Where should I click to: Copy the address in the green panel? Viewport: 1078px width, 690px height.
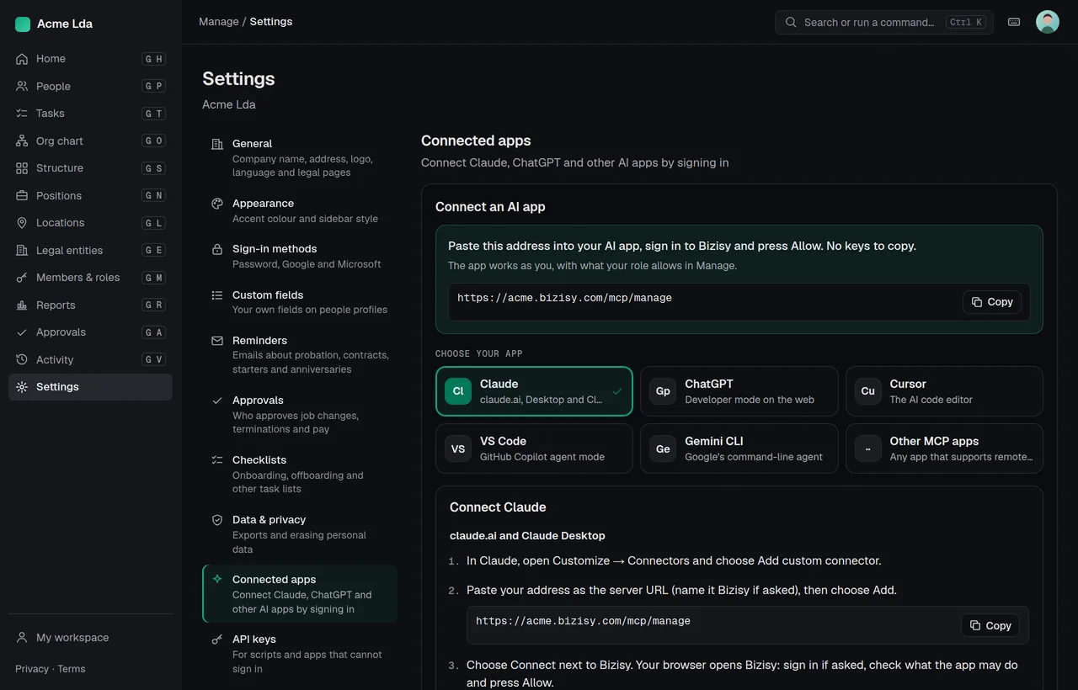tap(992, 302)
